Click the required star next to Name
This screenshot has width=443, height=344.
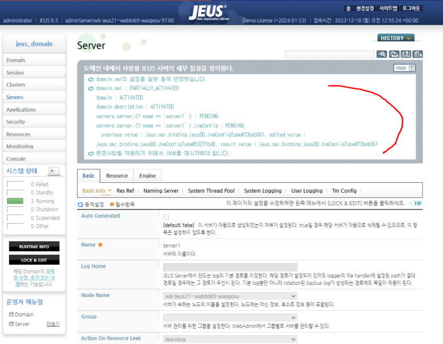[100, 245]
